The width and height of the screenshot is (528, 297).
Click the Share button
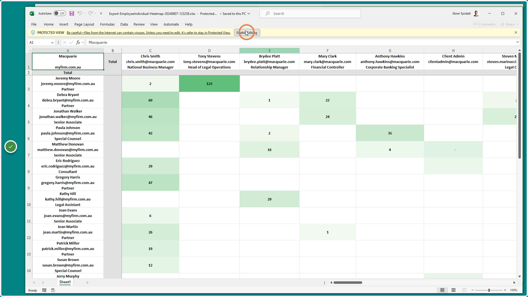click(x=509, y=24)
